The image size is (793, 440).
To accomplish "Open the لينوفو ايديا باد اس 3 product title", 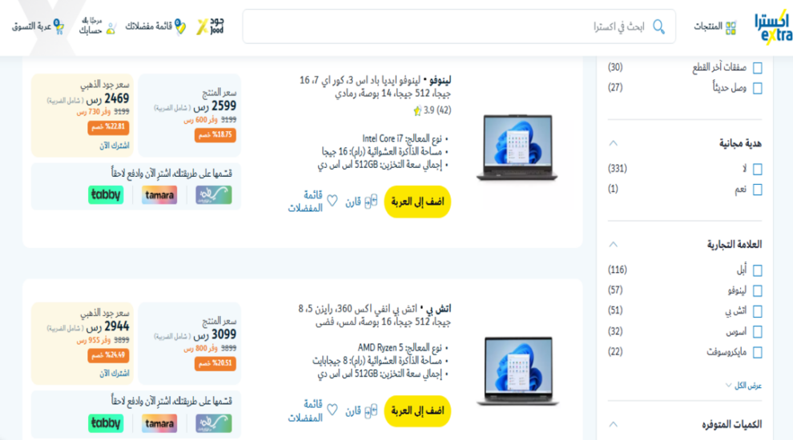I will pyautogui.click(x=375, y=87).
